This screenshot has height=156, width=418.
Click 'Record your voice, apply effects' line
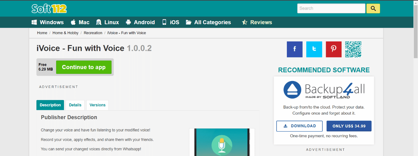[x=97, y=140]
